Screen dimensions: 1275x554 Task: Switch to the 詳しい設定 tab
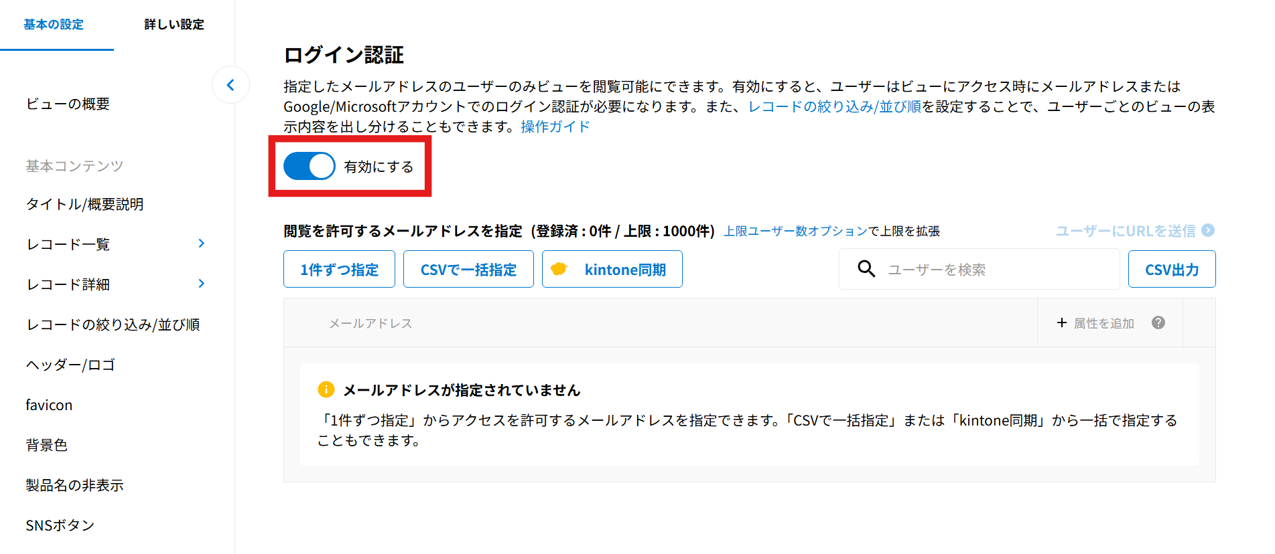[x=174, y=25]
